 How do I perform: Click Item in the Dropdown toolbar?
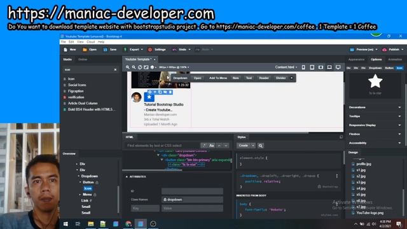point(236,78)
